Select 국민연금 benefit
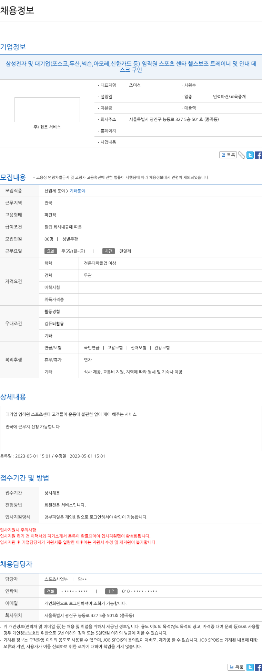The image size is (262, 671). pos(92,348)
